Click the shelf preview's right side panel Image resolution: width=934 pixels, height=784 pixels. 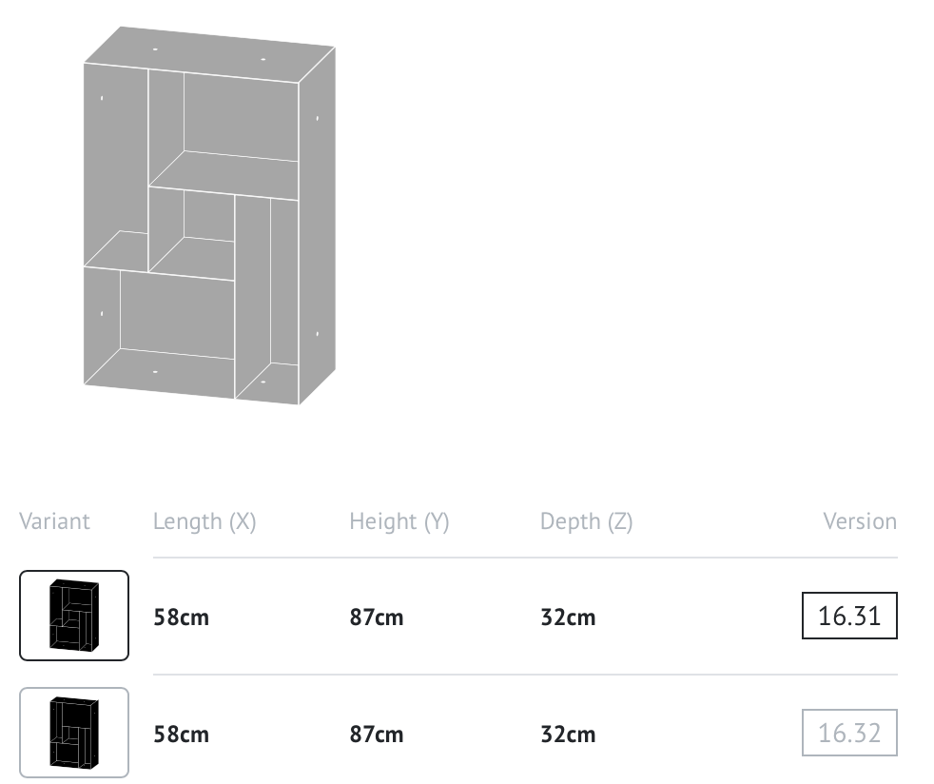coord(317,226)
